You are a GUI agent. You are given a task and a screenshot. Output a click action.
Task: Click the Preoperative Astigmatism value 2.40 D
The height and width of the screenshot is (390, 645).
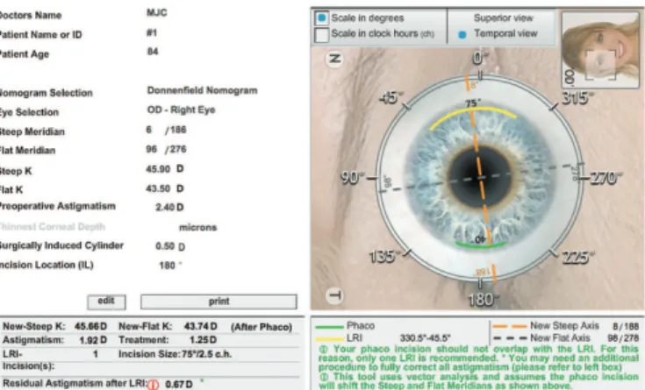pos(169,207)
